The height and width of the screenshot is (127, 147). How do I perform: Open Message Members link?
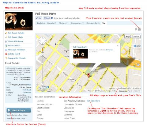pyautogui.click(x=17, y=50)
